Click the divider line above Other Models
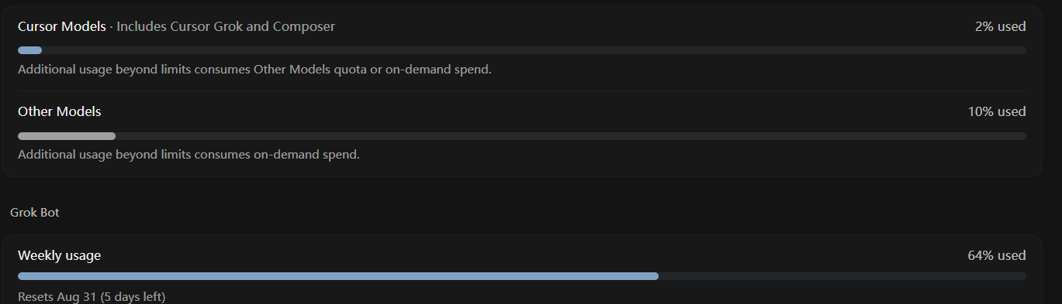 coord(522,91)
